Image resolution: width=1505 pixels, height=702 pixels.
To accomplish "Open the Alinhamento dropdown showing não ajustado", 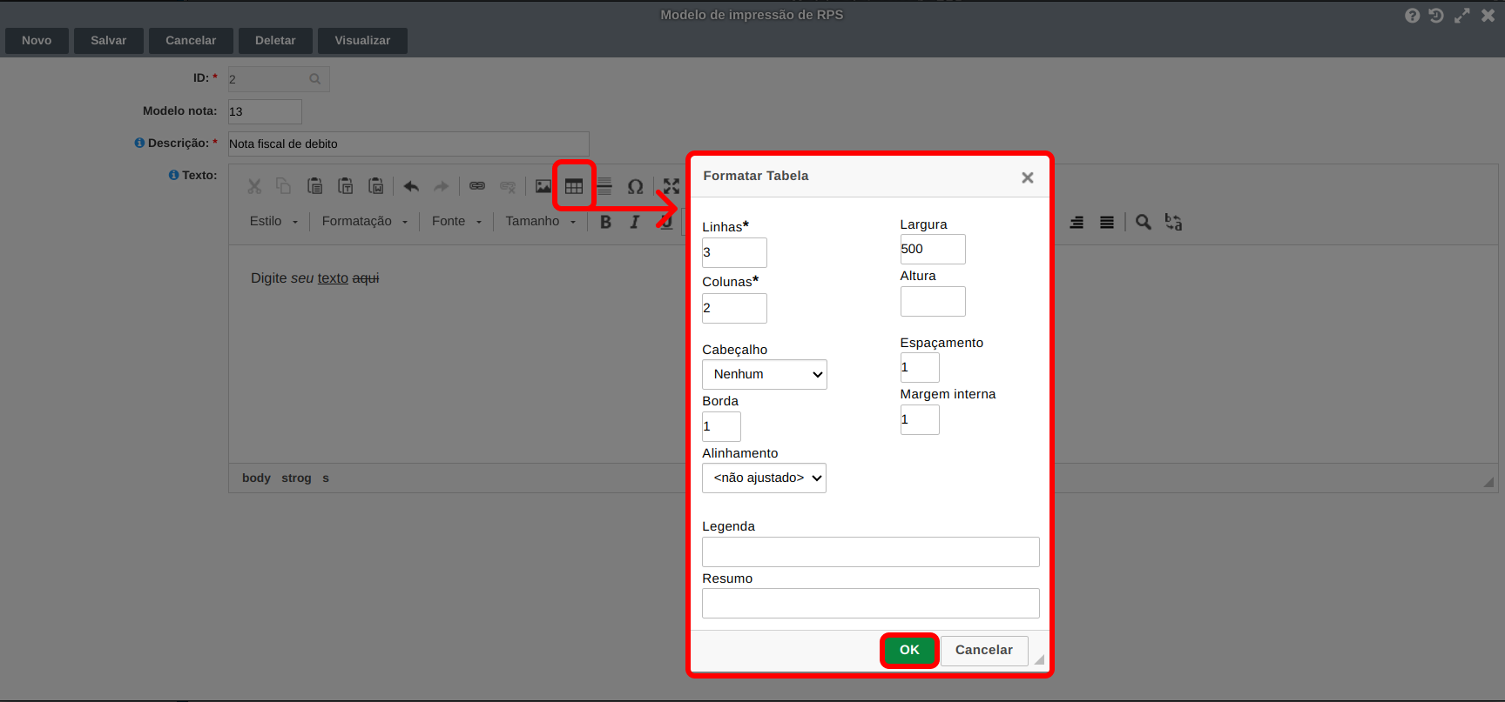I will click(x=764, y=478).
